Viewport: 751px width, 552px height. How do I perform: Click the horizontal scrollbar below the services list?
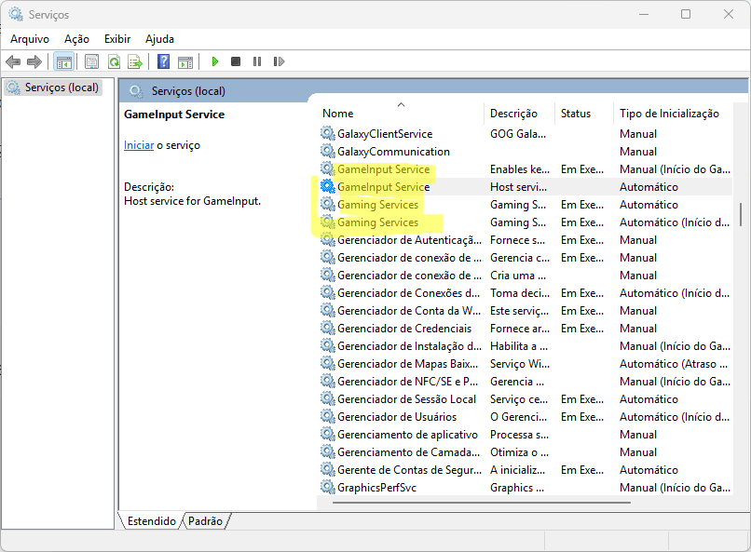tap(481, 503)
